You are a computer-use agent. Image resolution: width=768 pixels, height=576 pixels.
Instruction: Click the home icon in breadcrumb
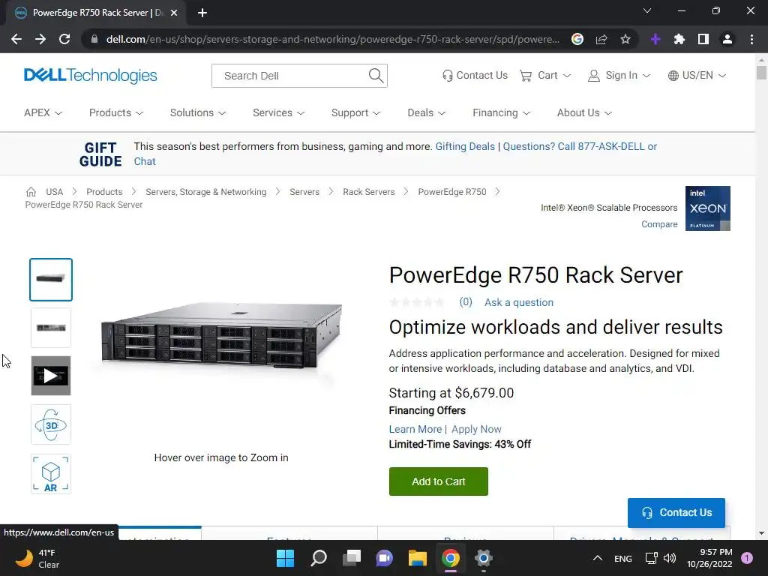click(x=31, y=191)
